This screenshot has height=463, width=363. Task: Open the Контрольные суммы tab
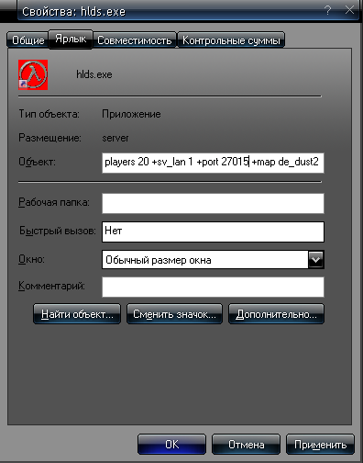231,40
